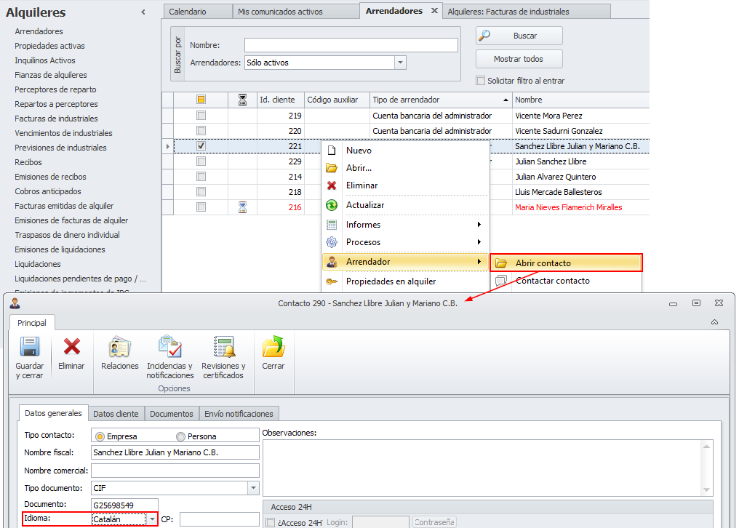Click the Guardar y cerrar save icon
Screen dimensions: 739x528
[x=30, y=348]
